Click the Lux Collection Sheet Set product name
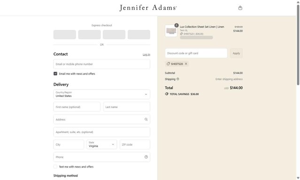This screenshot has height=180, width=300. point(202,27)
